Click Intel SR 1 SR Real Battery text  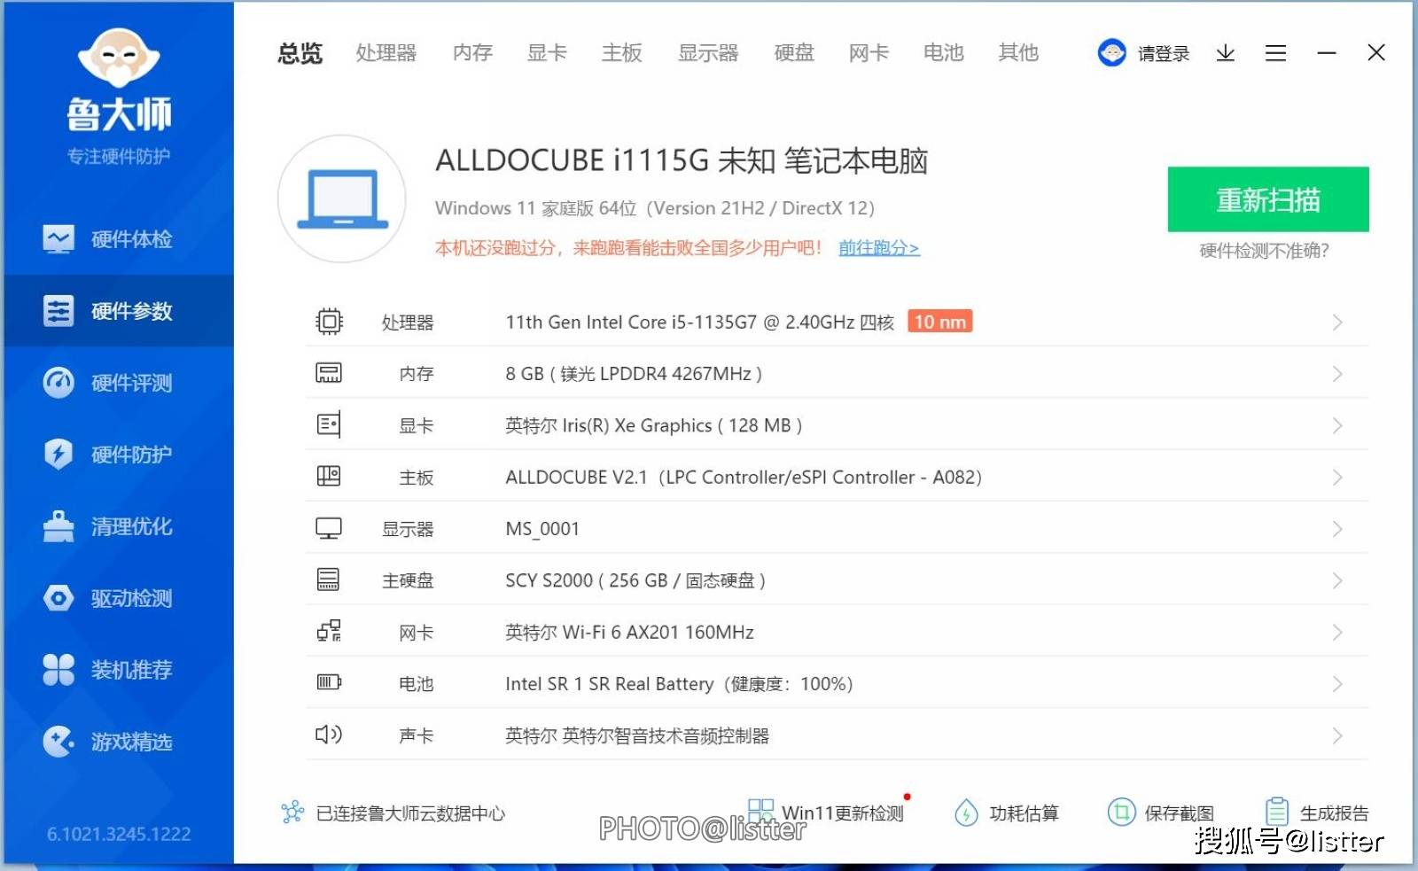(x=679, y=684)
